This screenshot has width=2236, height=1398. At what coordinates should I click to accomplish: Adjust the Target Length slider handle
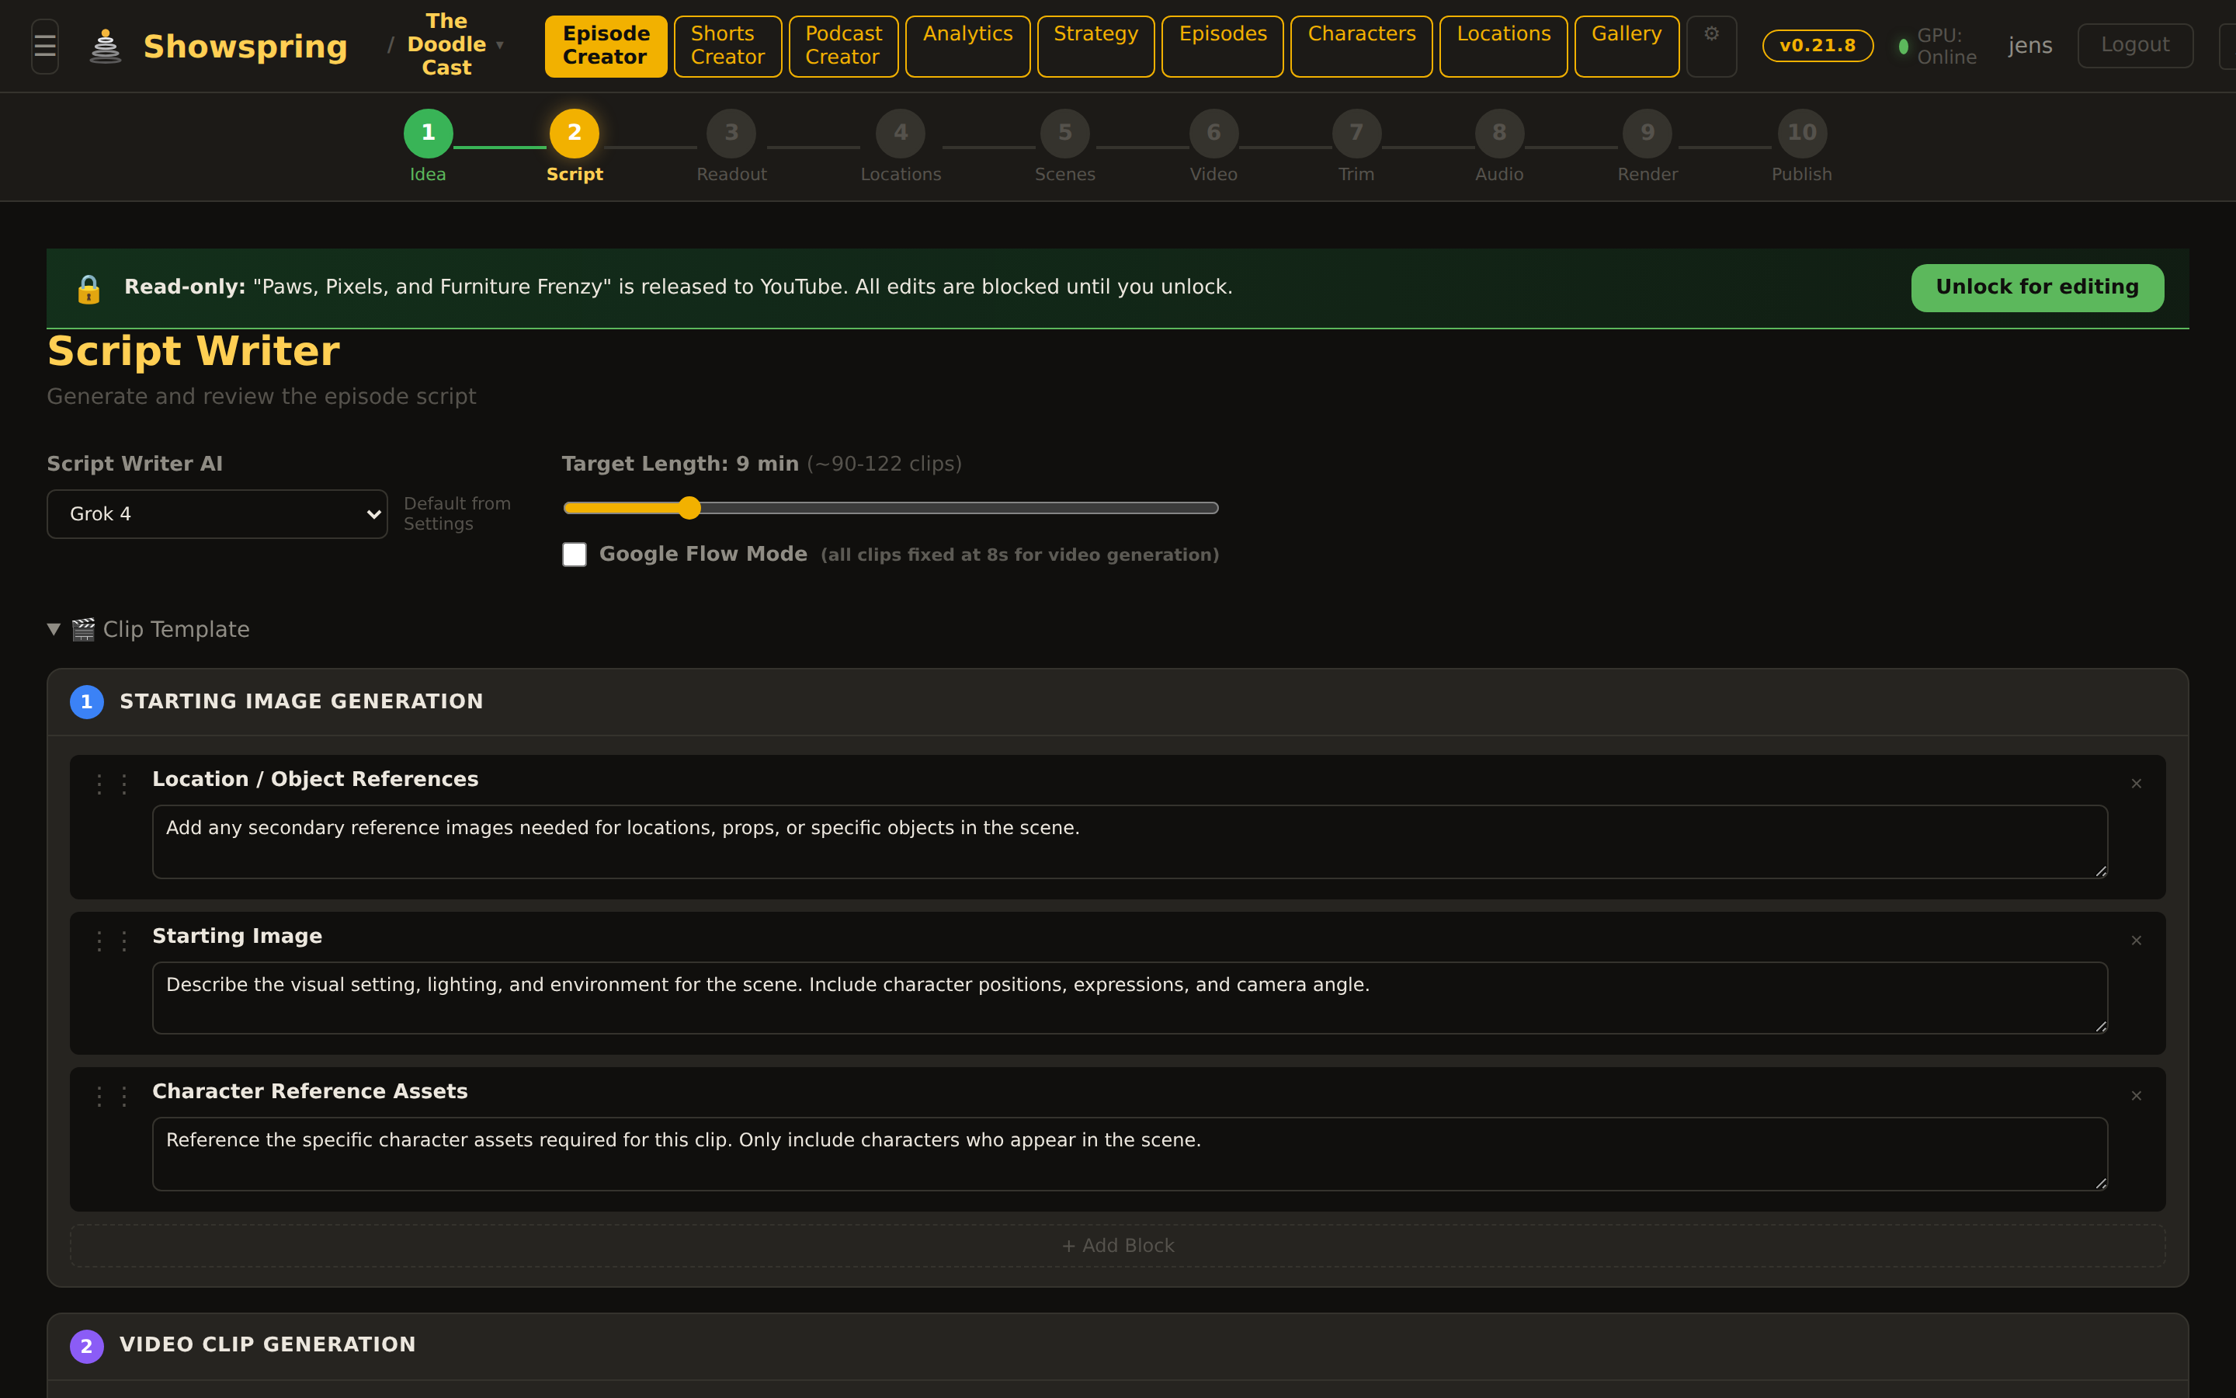coord(689,508)
